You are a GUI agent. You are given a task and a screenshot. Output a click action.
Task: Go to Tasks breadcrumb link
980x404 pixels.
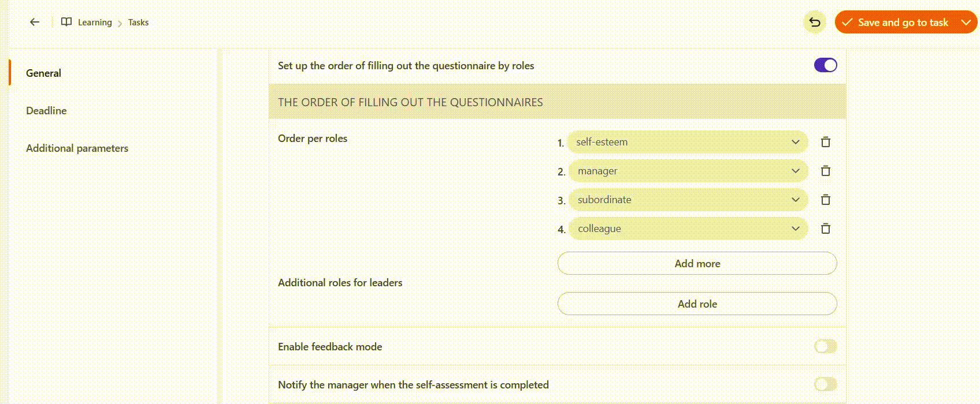coord(138,23)
